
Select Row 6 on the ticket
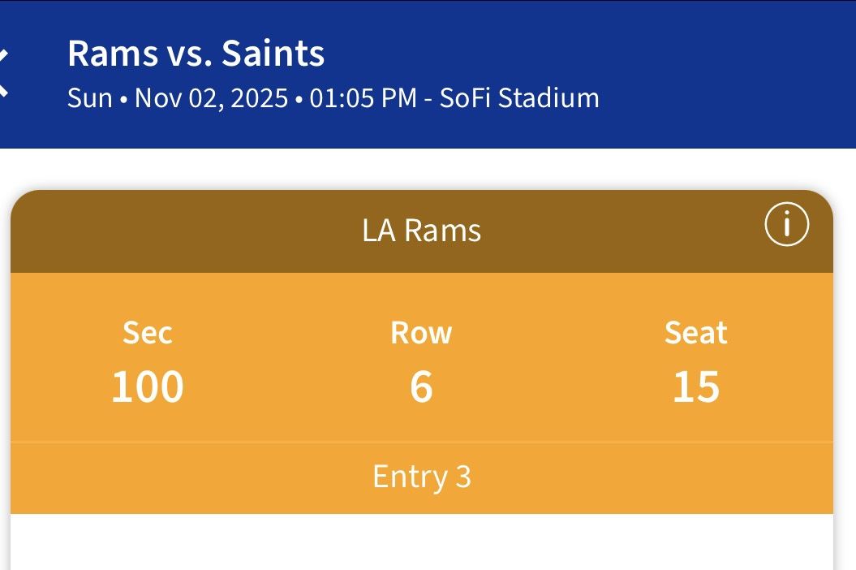pos(422,386)
